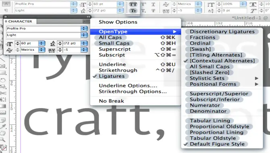The image size is (270, 153).
Task: Open the OpenType submenu item
Action: point(135,32)
